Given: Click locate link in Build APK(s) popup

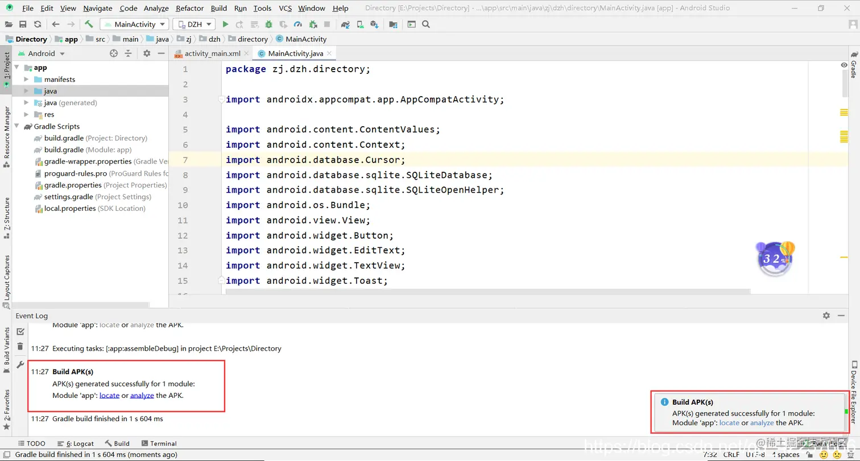Looking at the screenshot, I should [x=729, y=423].
